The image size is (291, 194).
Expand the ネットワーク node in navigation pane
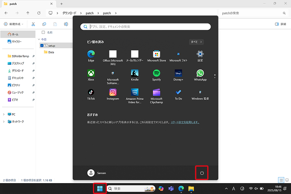pos(4,122)
